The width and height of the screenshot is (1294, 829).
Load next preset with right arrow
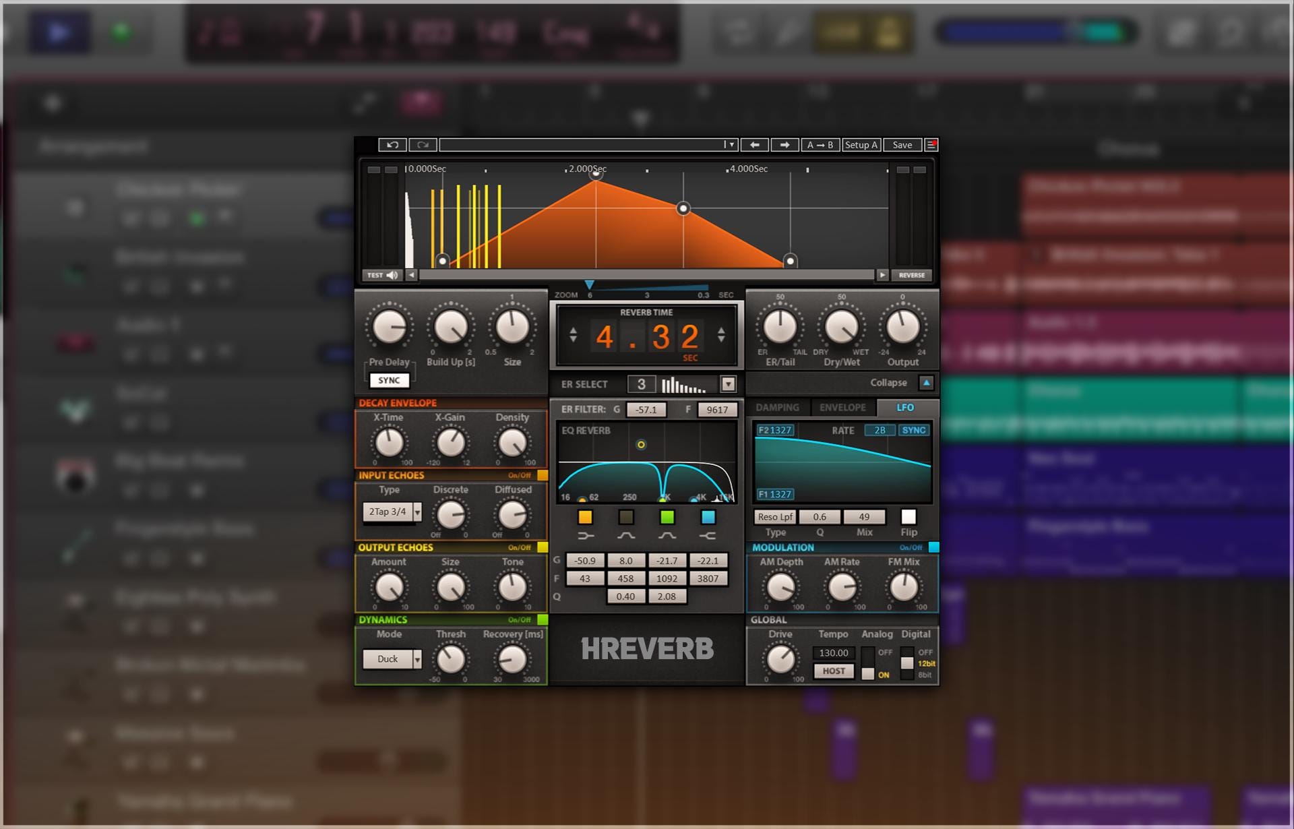coord(784,145)
